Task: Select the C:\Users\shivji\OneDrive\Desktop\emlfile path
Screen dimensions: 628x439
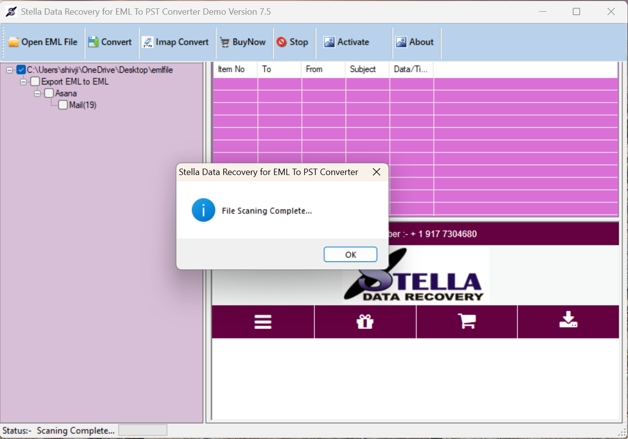Action: [100, 70]
